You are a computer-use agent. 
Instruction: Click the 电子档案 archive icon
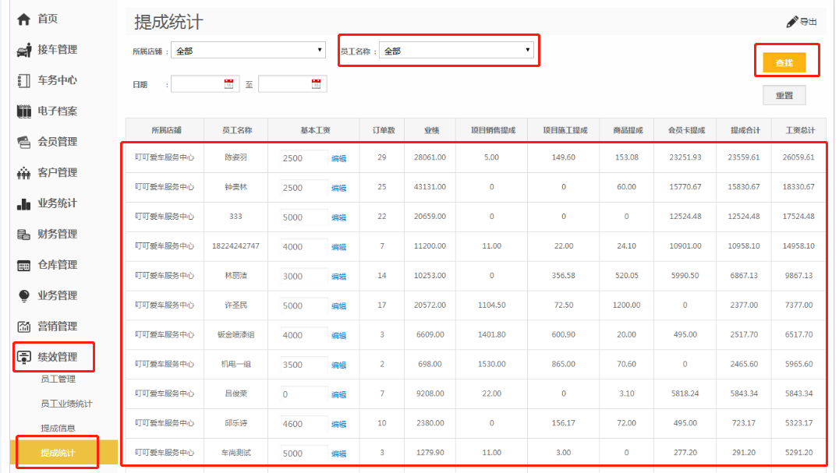24,111
